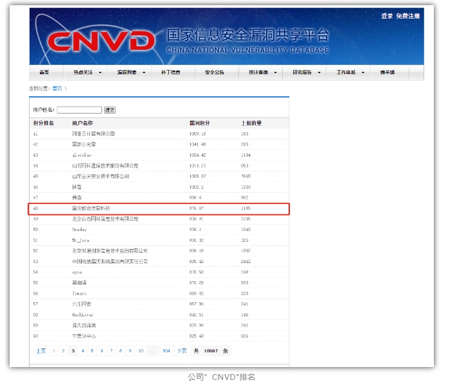Go to page 10 in pagination

click(141, 351)
